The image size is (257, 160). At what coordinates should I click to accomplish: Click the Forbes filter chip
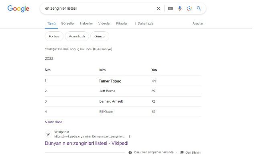tap(54, 36)
